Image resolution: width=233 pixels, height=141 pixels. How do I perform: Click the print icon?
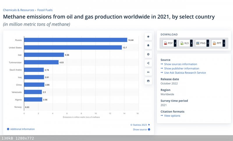(148, 81)
